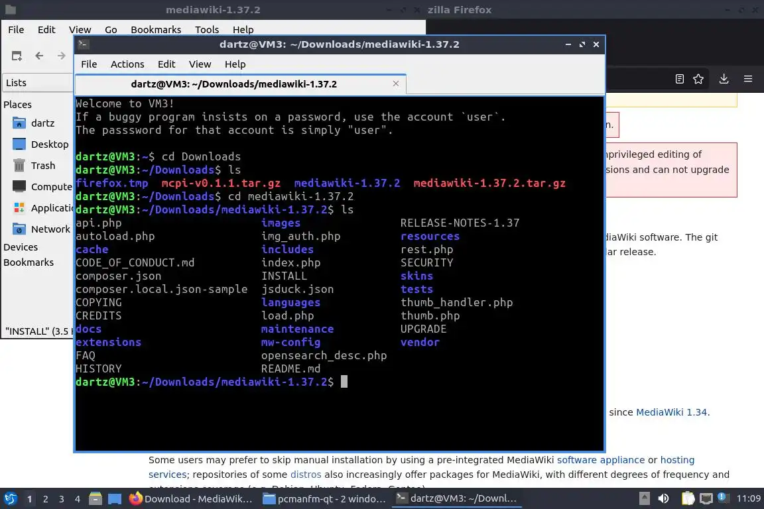Open the Trash icon in Places

(x=19, y=166)
